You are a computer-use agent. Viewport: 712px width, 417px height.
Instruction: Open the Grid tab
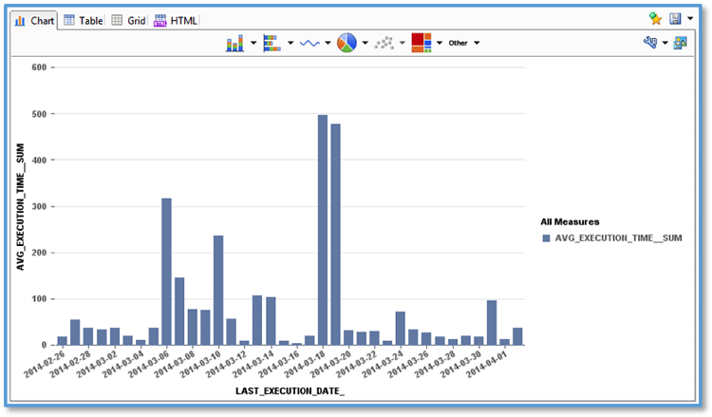[x=128, y=20]
